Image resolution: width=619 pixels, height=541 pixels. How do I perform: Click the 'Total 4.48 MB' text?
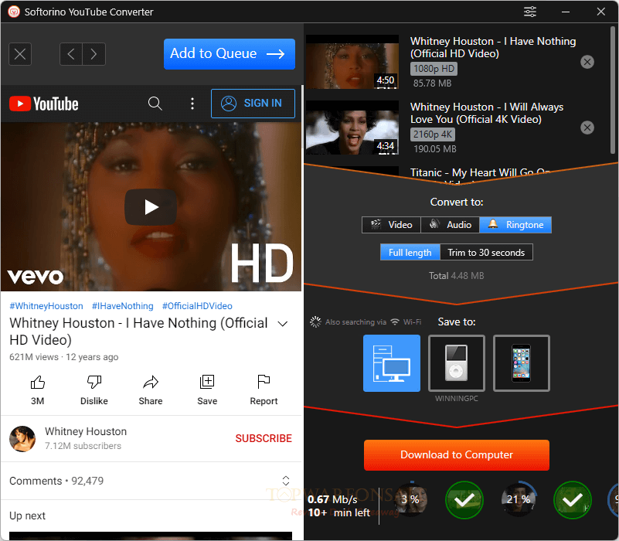tap(457, 276)
